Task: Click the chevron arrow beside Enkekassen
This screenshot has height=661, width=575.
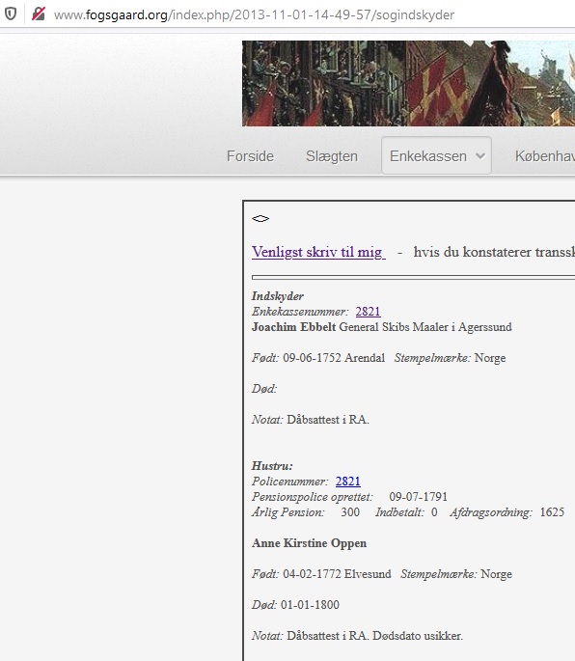Action: 479,156
